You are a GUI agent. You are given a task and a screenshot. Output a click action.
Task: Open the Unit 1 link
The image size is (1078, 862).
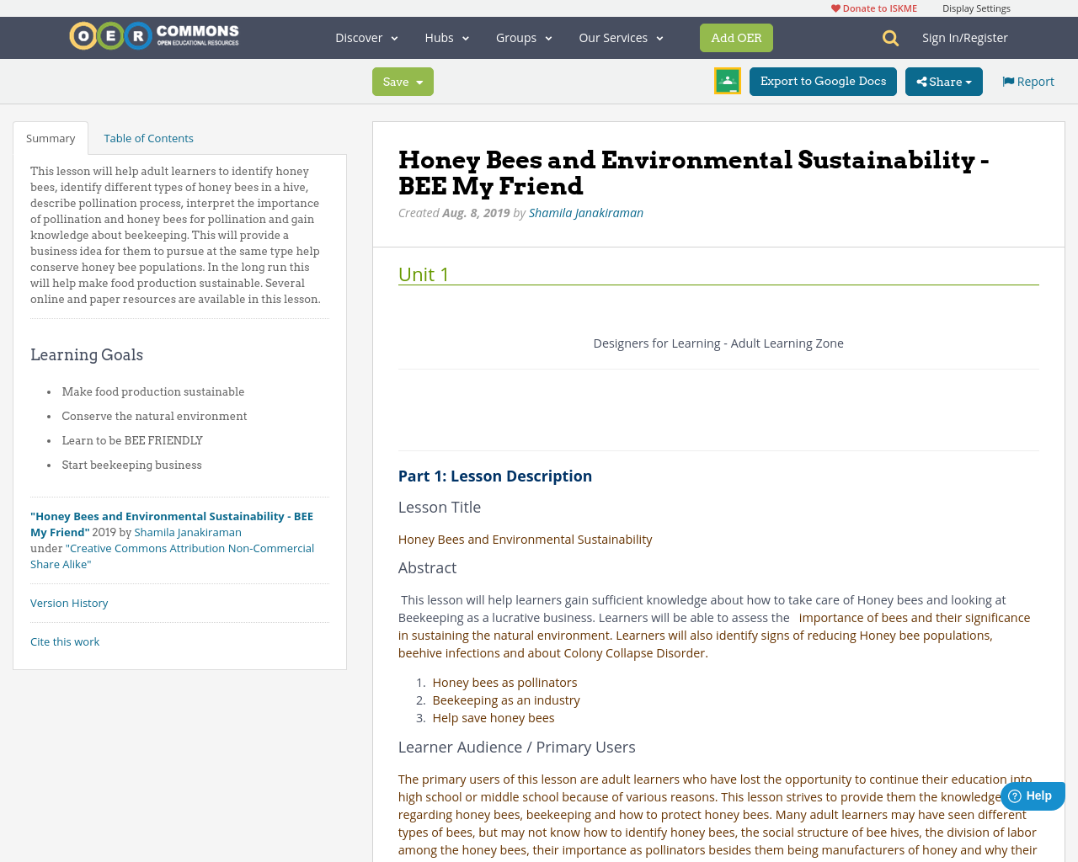(x=423, y=272)
